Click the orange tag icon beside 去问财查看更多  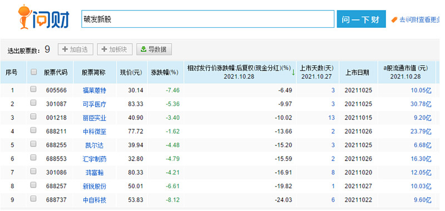point(394,19)
